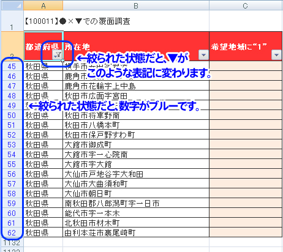Select the entire sheet via corner select-all button

point(12,6)
